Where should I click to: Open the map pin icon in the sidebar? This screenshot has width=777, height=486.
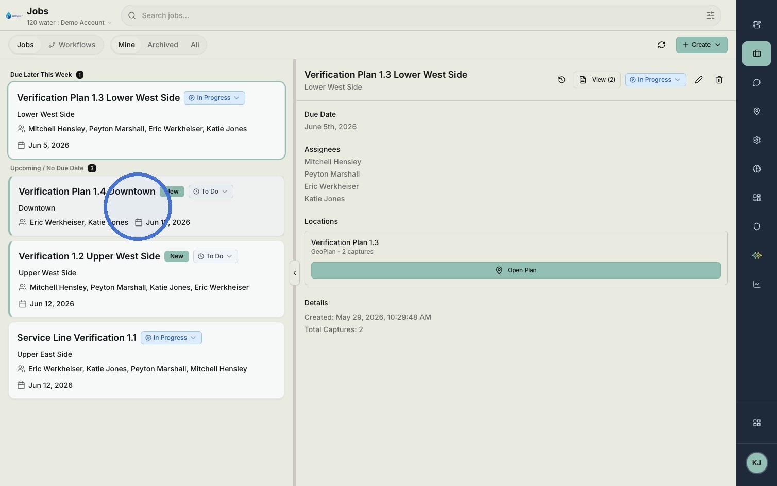tap(756, 111)
